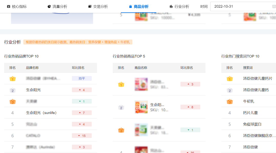Click the 持平 badge in brand table

point(82,78)
